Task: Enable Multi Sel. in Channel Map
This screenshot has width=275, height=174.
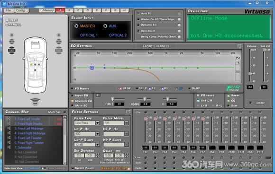Action: point(64,112)
